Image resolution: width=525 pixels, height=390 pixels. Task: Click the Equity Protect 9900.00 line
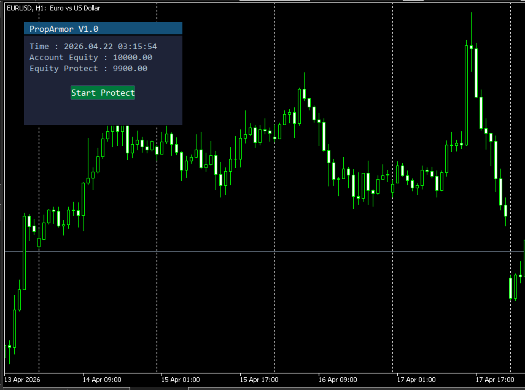(88, 68)
